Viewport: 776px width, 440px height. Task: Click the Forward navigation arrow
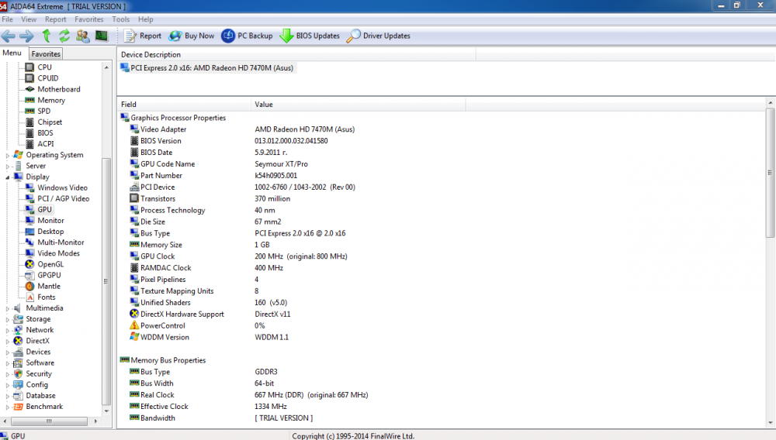26,36
